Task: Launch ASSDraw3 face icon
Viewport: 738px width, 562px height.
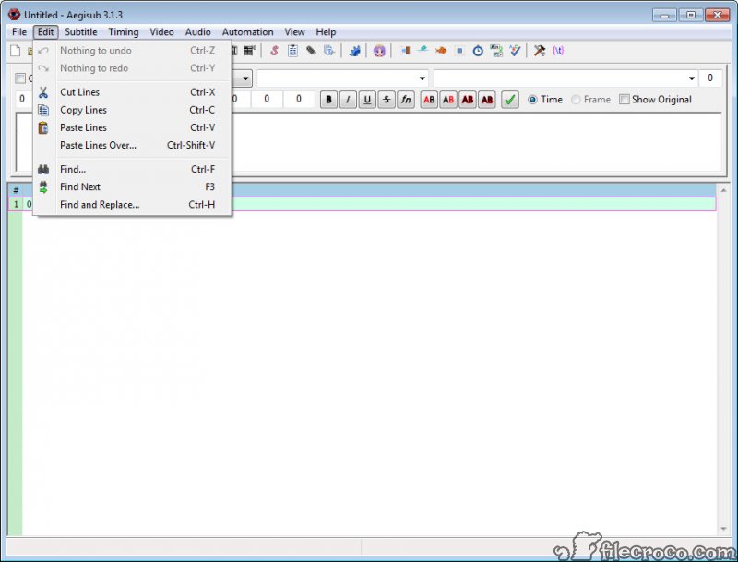Action: 379,51
